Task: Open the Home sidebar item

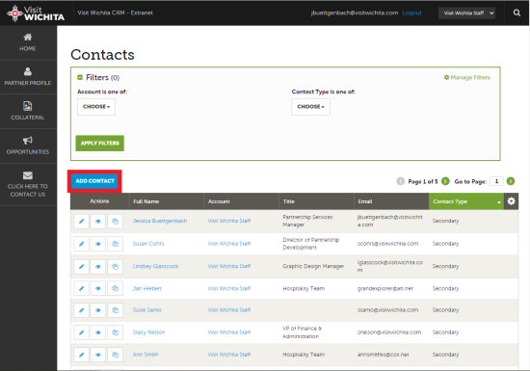Action: click(x=28, y=42)
